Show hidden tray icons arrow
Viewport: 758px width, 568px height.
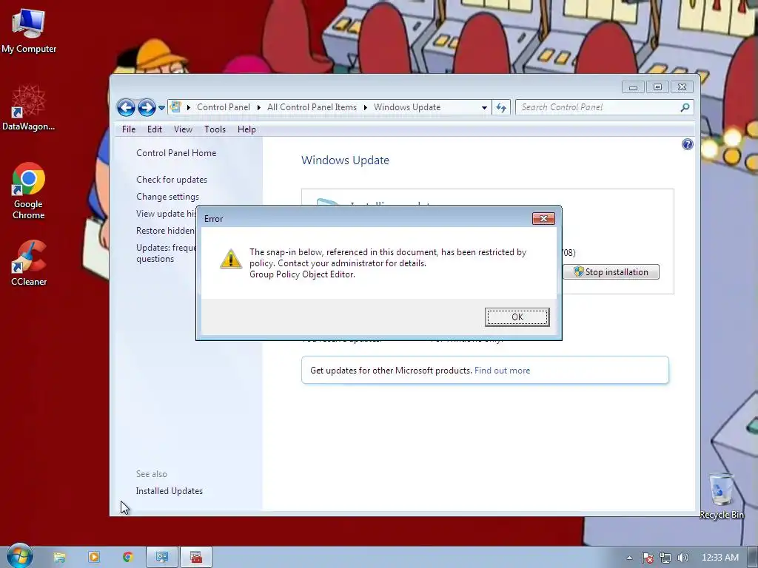pos(629,558)
